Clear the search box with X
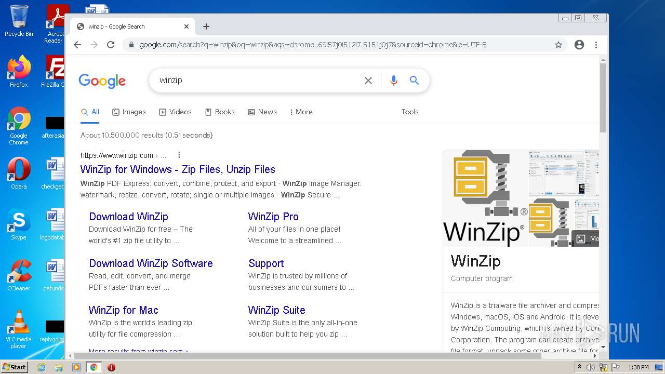Image resolution: width=665 pixels, height=374 pixels. 368,81
